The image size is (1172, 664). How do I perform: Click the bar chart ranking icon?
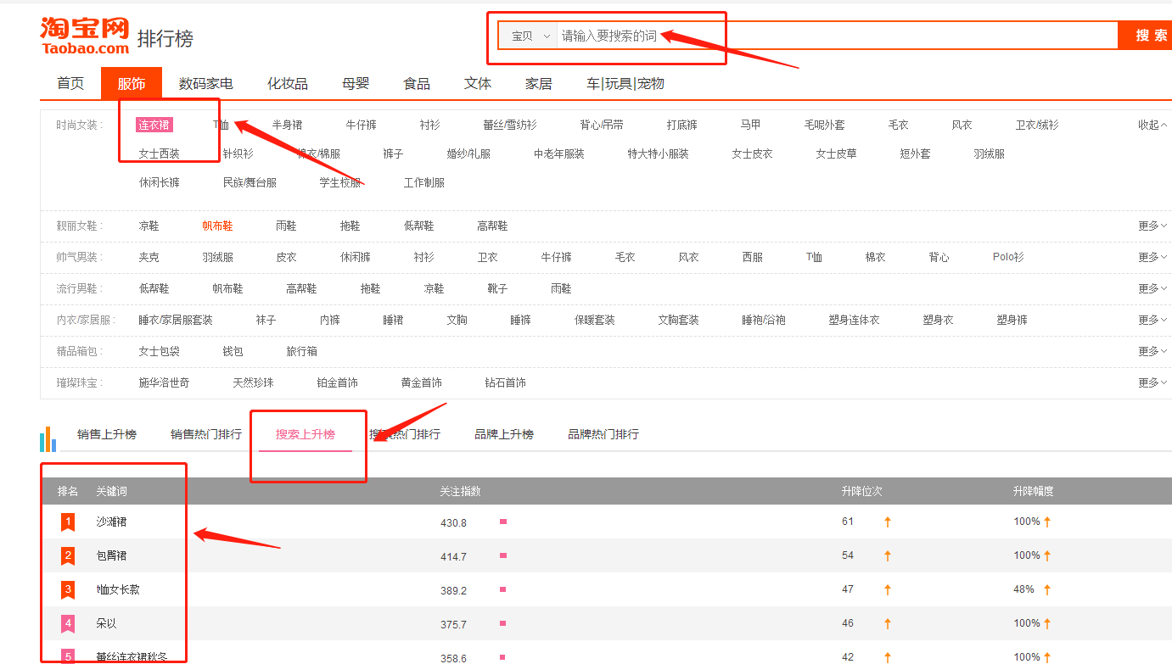(x=48, y=439)
